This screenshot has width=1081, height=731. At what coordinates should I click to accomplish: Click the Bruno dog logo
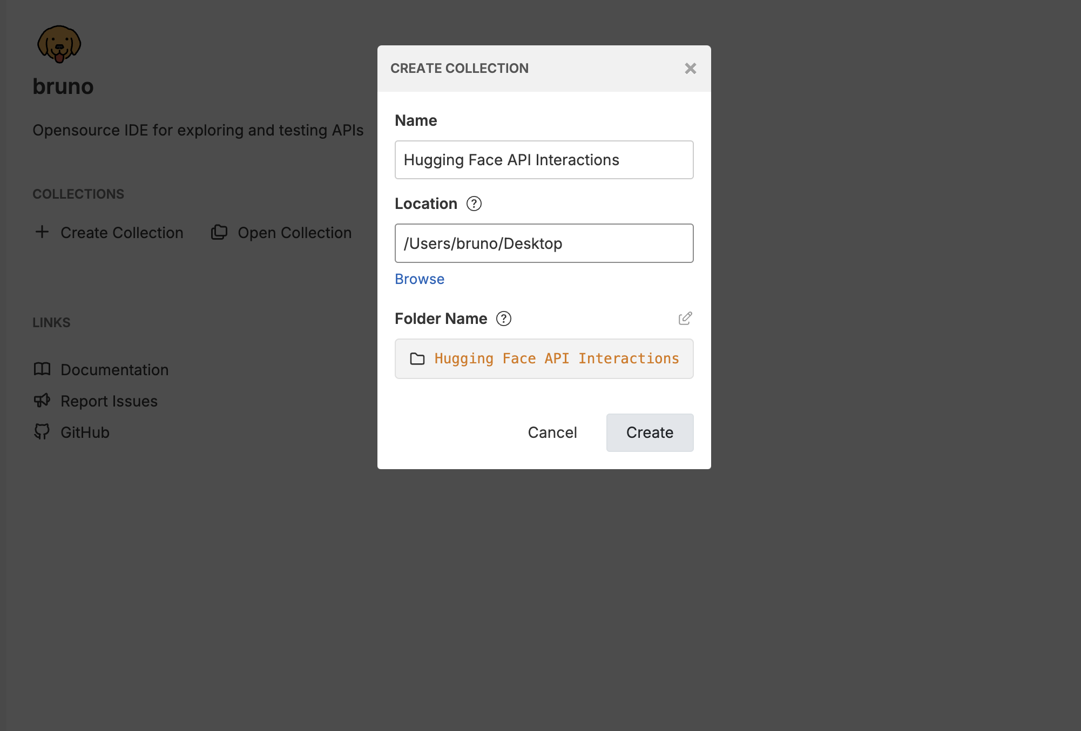pyautogui.click(x=59, y=44)
